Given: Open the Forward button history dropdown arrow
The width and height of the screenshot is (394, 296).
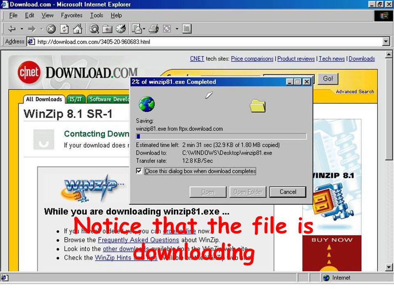Looking at the screenshot, I should click(42, 29).
